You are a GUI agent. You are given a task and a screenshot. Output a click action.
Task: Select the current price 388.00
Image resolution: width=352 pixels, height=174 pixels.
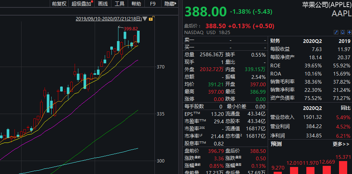pos(206,11)
